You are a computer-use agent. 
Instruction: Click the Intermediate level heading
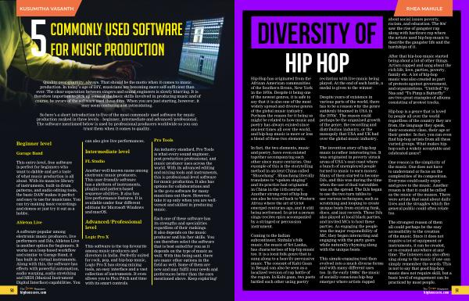point(107,152)
